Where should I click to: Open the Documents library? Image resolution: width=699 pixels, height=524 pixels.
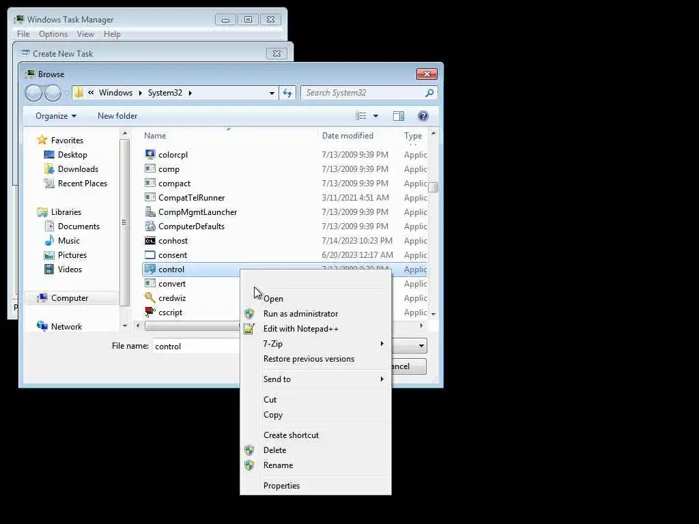[79, 227]
